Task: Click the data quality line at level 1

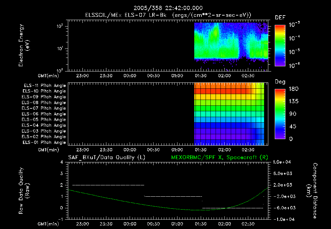Action: click(x=173, y=196)
